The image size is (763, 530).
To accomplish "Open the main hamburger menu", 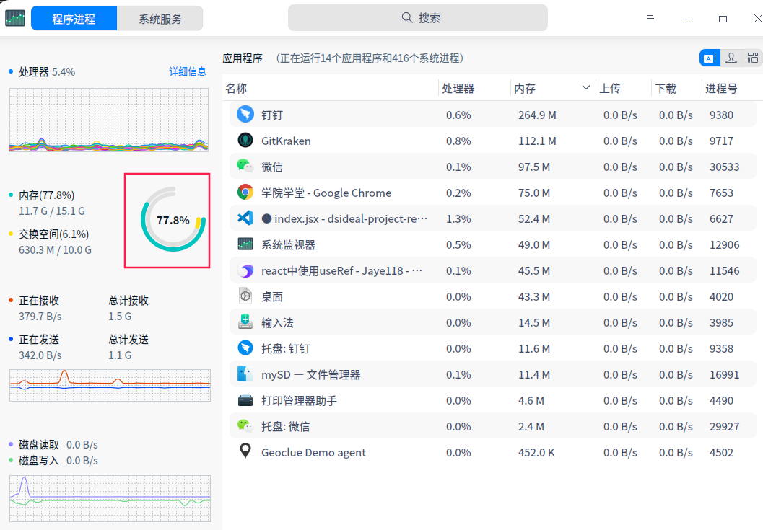I will [650, 19].
